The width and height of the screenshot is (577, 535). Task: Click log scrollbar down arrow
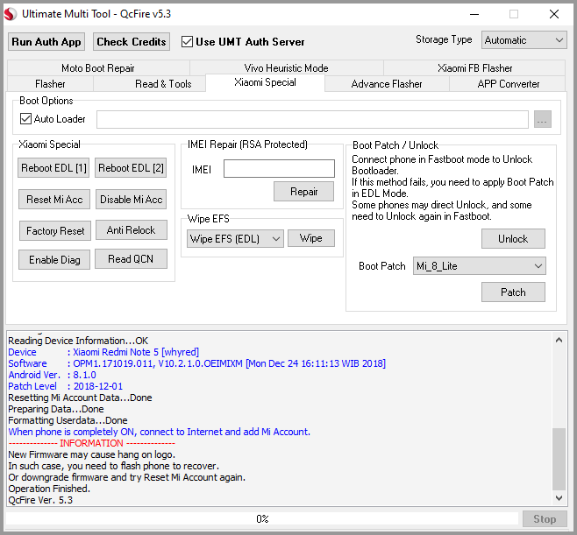[x=559, y=498]
